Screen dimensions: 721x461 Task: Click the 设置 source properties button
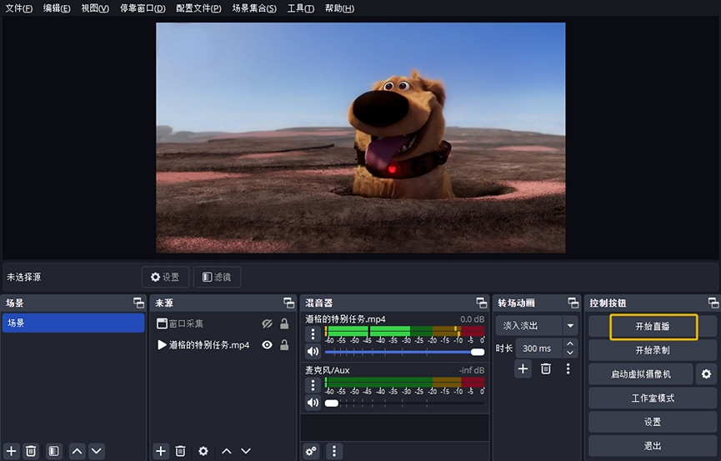coord(165,277)
